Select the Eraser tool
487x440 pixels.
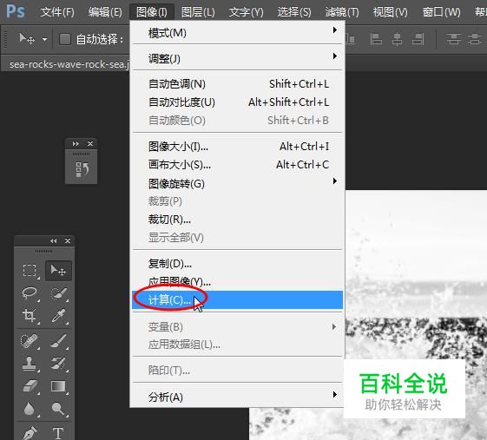30,386
